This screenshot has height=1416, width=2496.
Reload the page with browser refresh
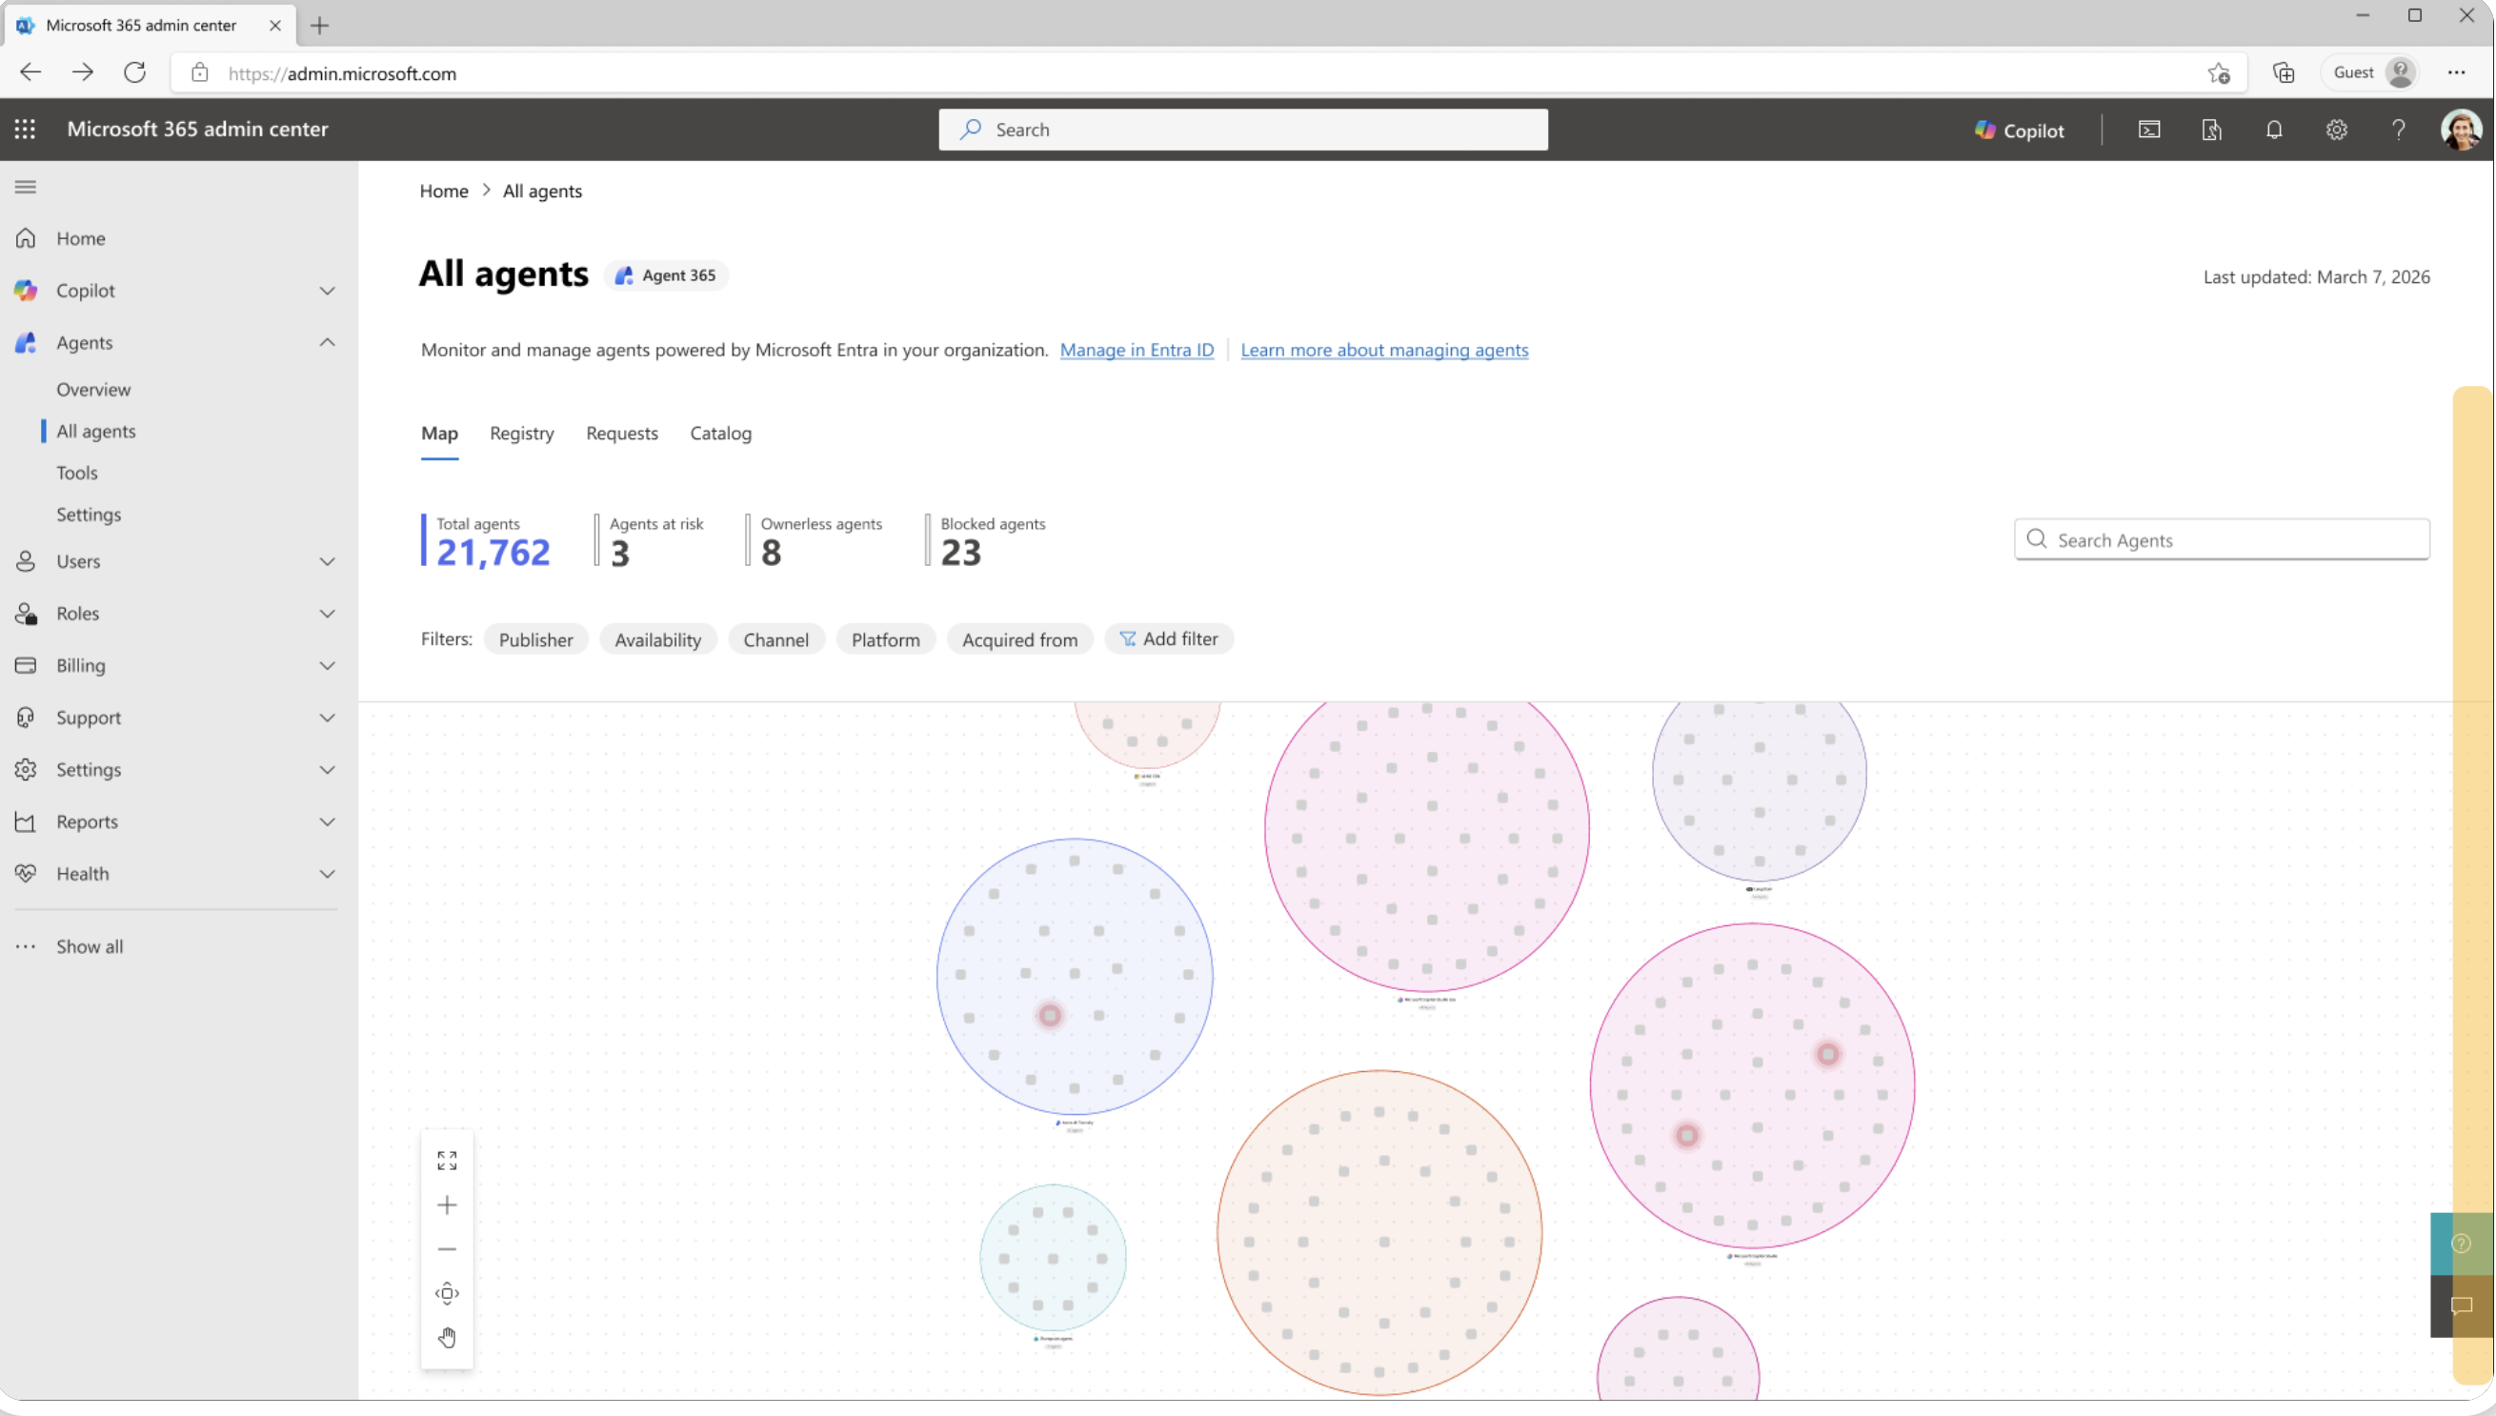(135, 72)
